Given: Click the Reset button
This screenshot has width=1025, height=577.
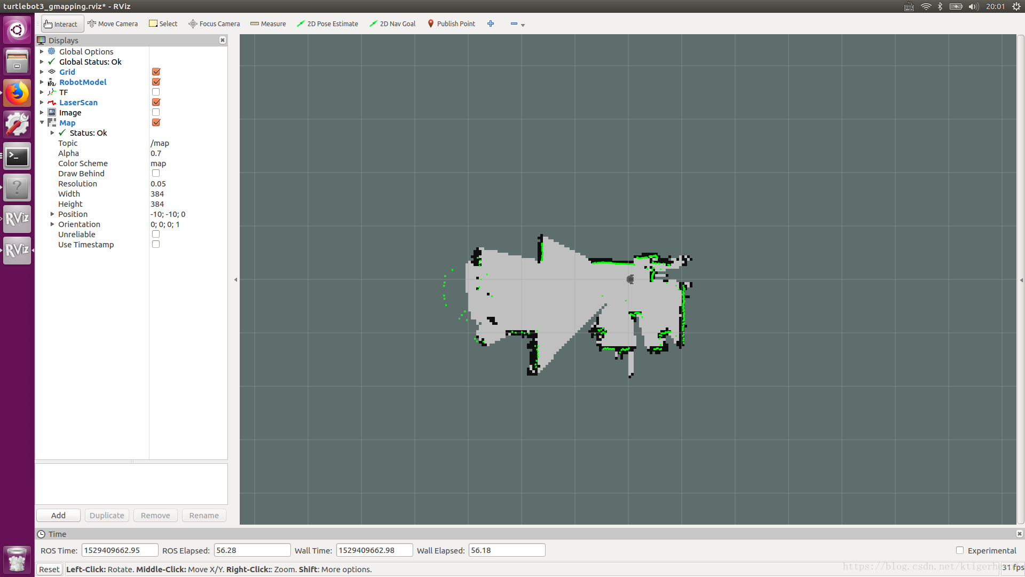Looking at the screenshot, I should point(49,570).
